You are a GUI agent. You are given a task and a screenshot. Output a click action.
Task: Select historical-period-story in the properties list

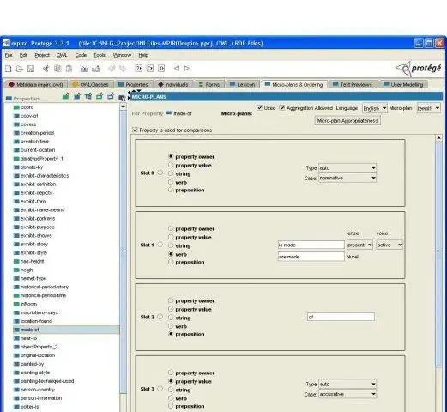45,287
